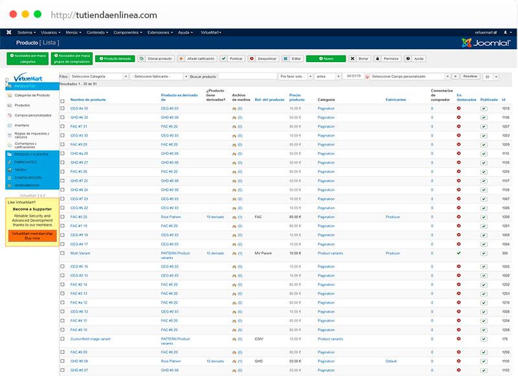Click the Inventario icon in the sidebar
The width and height of the screenshot is (518, 376).
pyautogui.click(x=9, y=125)
